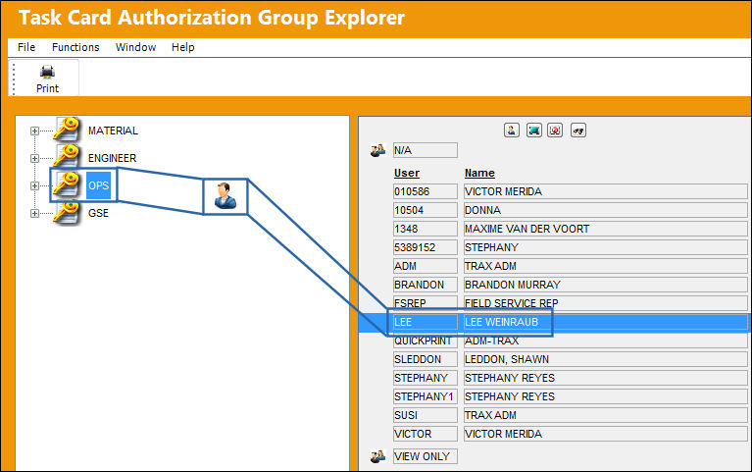Click the red deselect icon button
The width and height of the screenshot is (752, 472).
[x=555, y=131]
